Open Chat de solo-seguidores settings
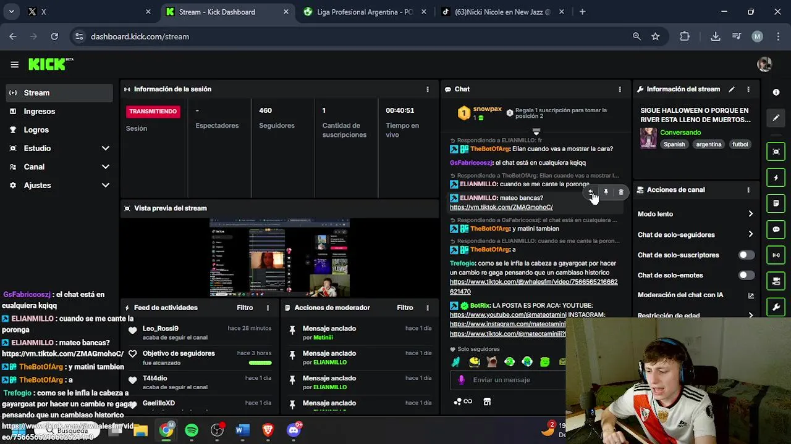 695,234
